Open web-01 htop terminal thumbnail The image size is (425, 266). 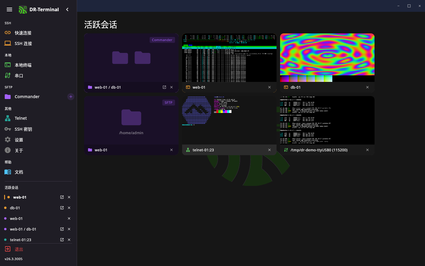229,58
